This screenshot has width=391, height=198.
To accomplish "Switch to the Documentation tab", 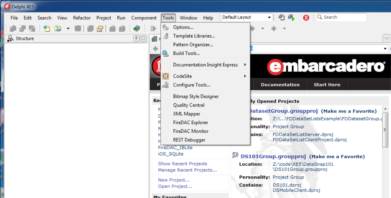I will tap(280, 85).
